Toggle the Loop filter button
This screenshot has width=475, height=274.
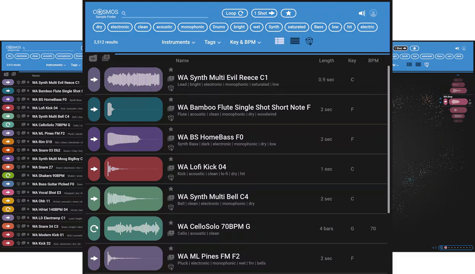[234, 13]
